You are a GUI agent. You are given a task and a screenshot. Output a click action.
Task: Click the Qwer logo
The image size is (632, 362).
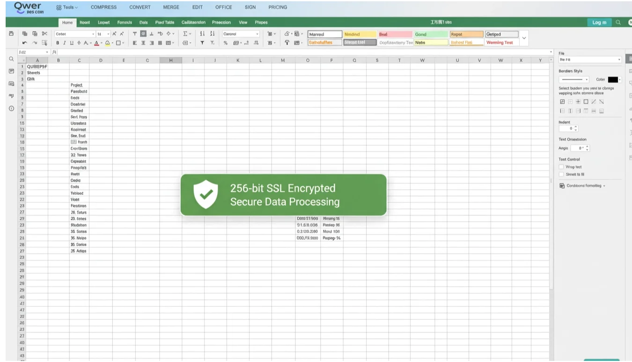29,8
